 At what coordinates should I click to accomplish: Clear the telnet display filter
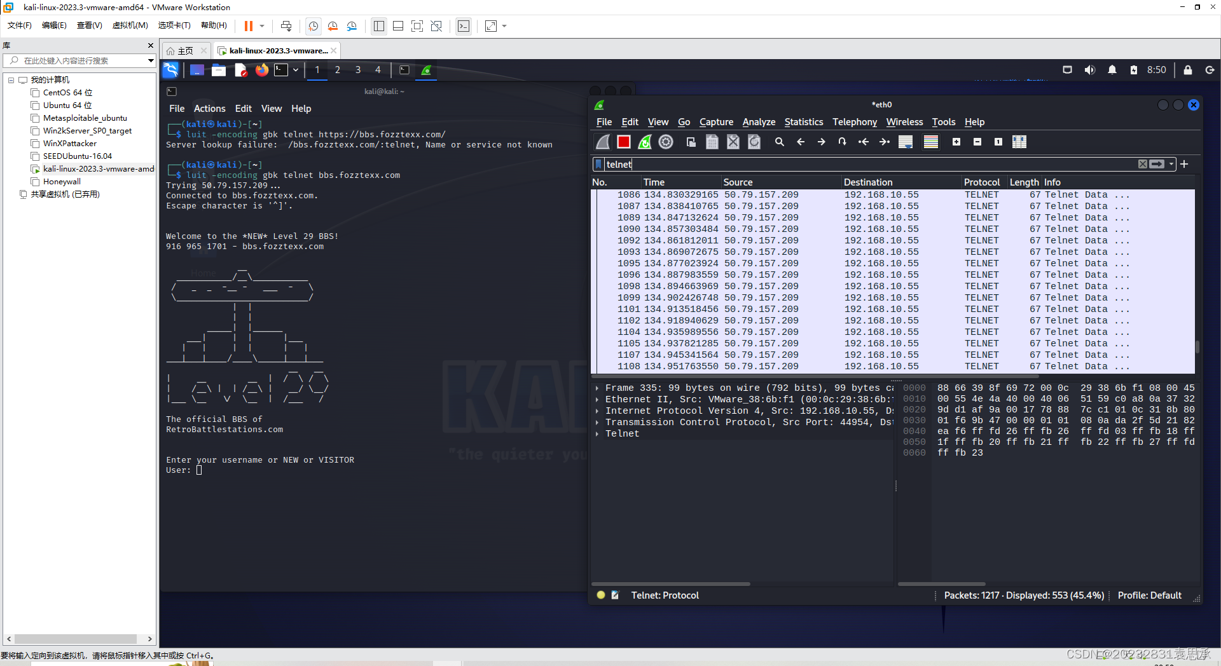[x=1143, y=164]
